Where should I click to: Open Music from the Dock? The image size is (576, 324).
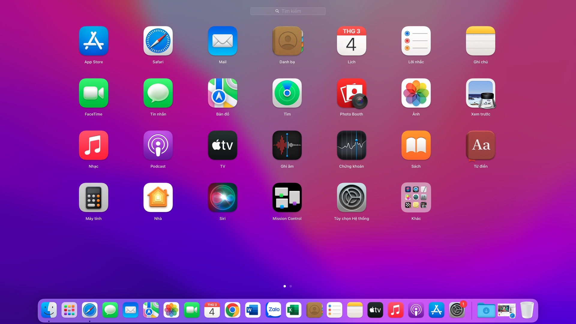click(396, 310)
